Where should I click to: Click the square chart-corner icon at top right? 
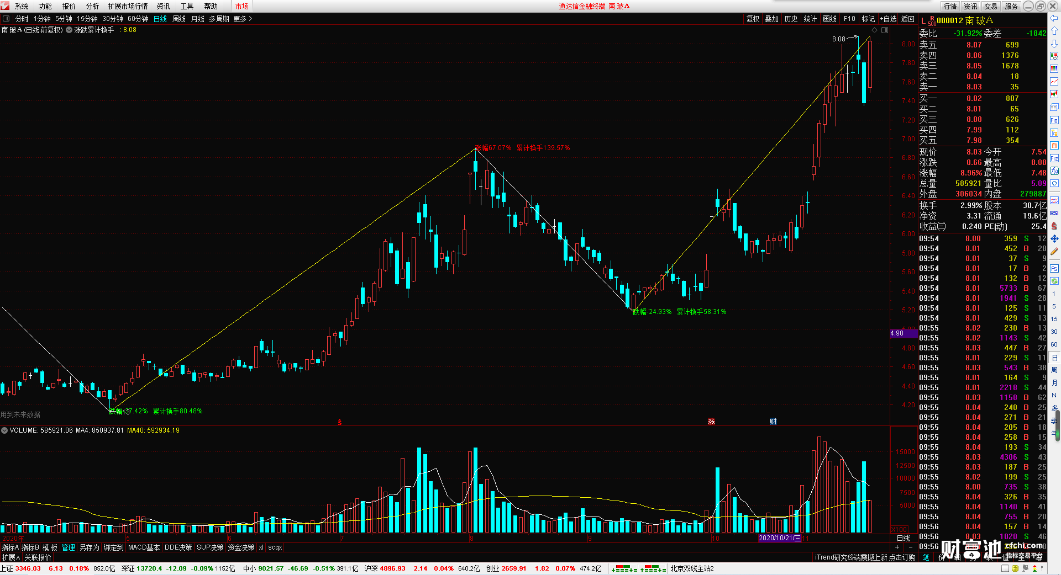(885, 30)
